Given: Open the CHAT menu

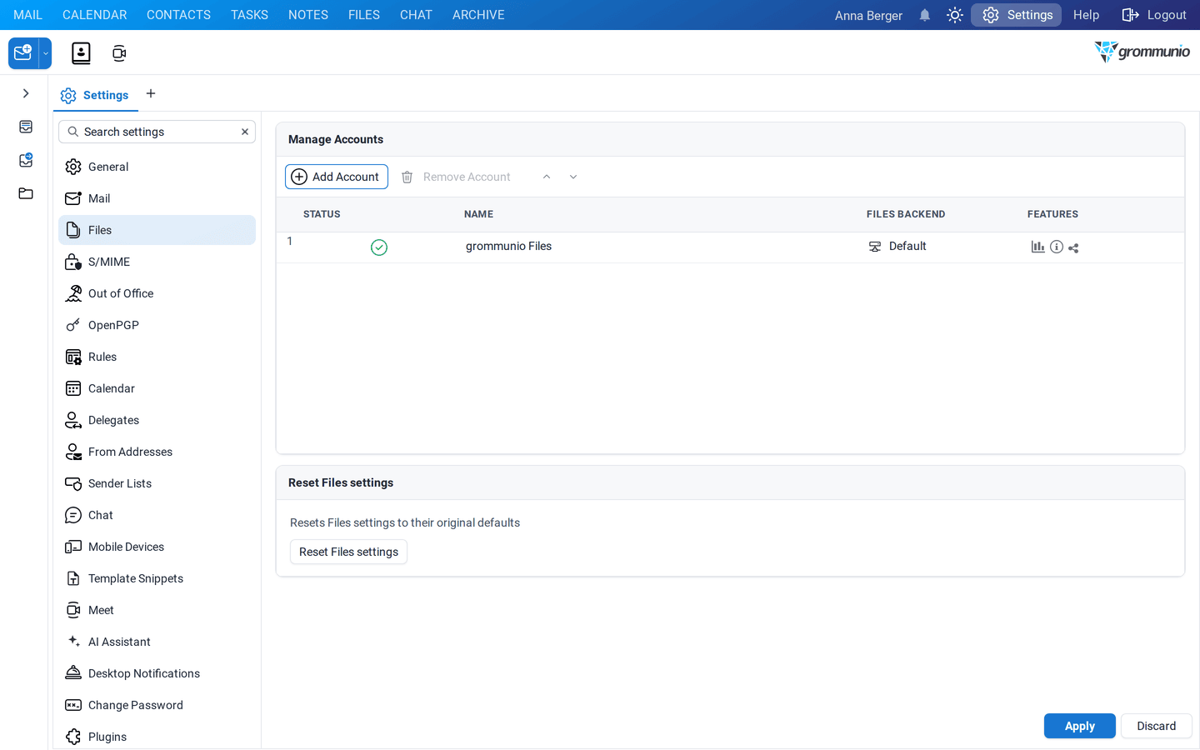Looking at the screenshot, I should pyautogui.click(x=416, y=15).
